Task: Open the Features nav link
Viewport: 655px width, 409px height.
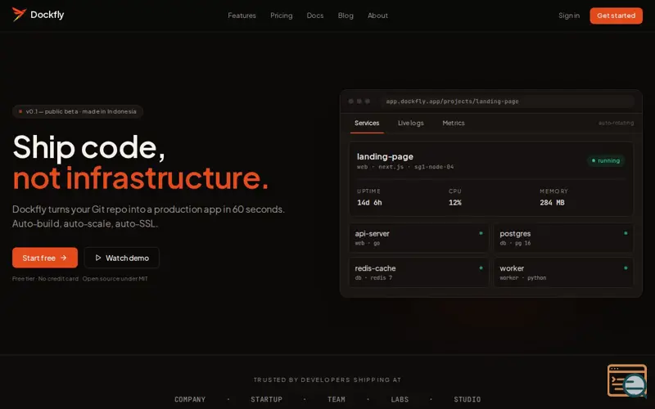Action: 242,16
